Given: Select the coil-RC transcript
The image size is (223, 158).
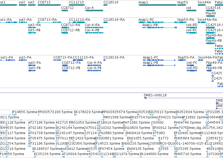Looking at the screenshot, I should tap(192, 33).
